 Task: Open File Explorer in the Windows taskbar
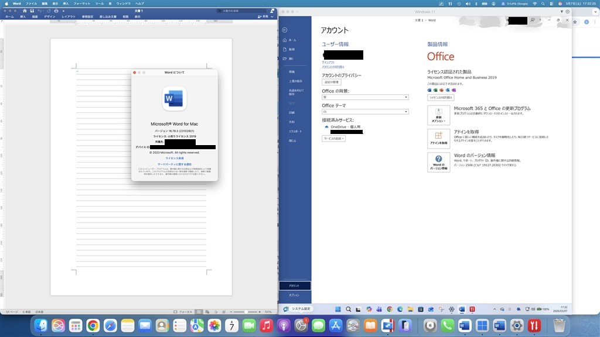point(410,309)
